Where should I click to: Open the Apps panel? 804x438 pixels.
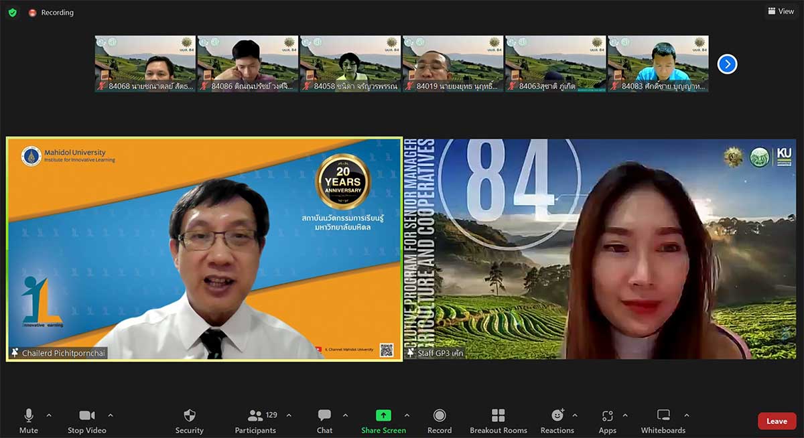(x=607, y=420)
